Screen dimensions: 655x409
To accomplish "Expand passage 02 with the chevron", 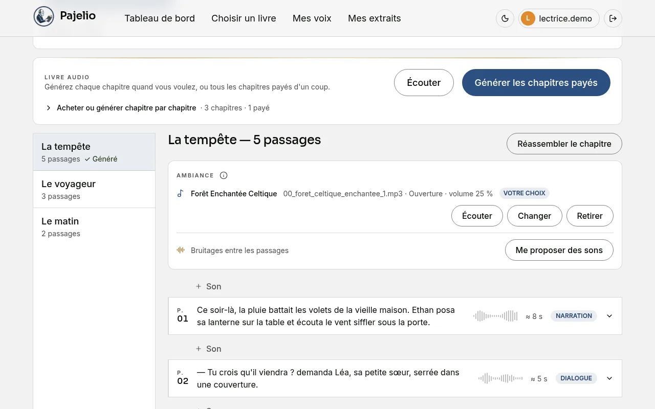I will [609, 378].
